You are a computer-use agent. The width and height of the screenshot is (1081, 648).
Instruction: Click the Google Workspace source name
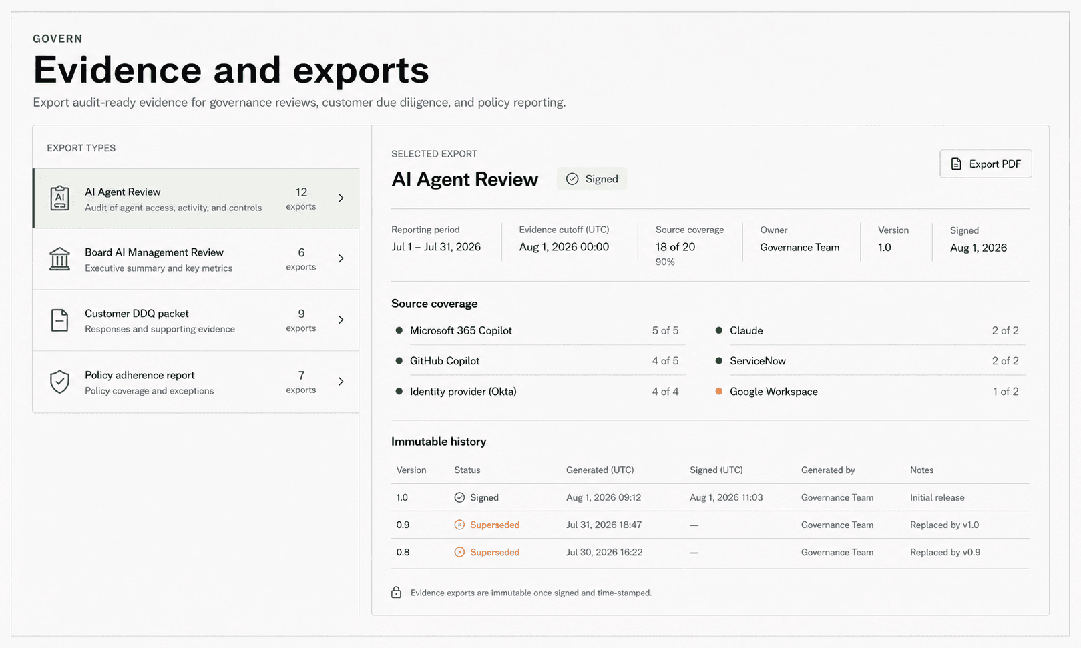click(774, 392)
